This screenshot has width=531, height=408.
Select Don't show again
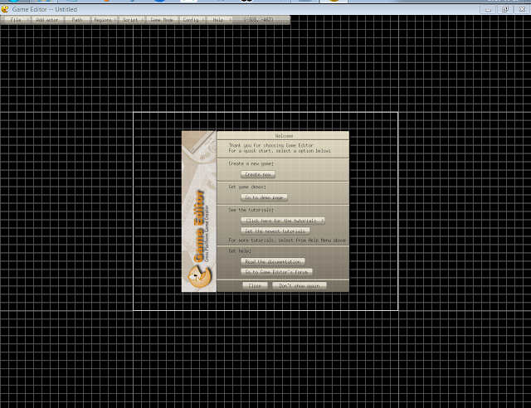click(300, 286)
